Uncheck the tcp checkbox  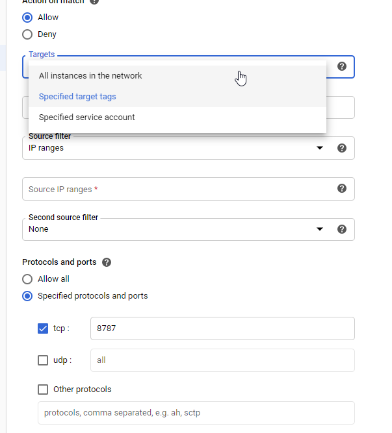(43, 328)
